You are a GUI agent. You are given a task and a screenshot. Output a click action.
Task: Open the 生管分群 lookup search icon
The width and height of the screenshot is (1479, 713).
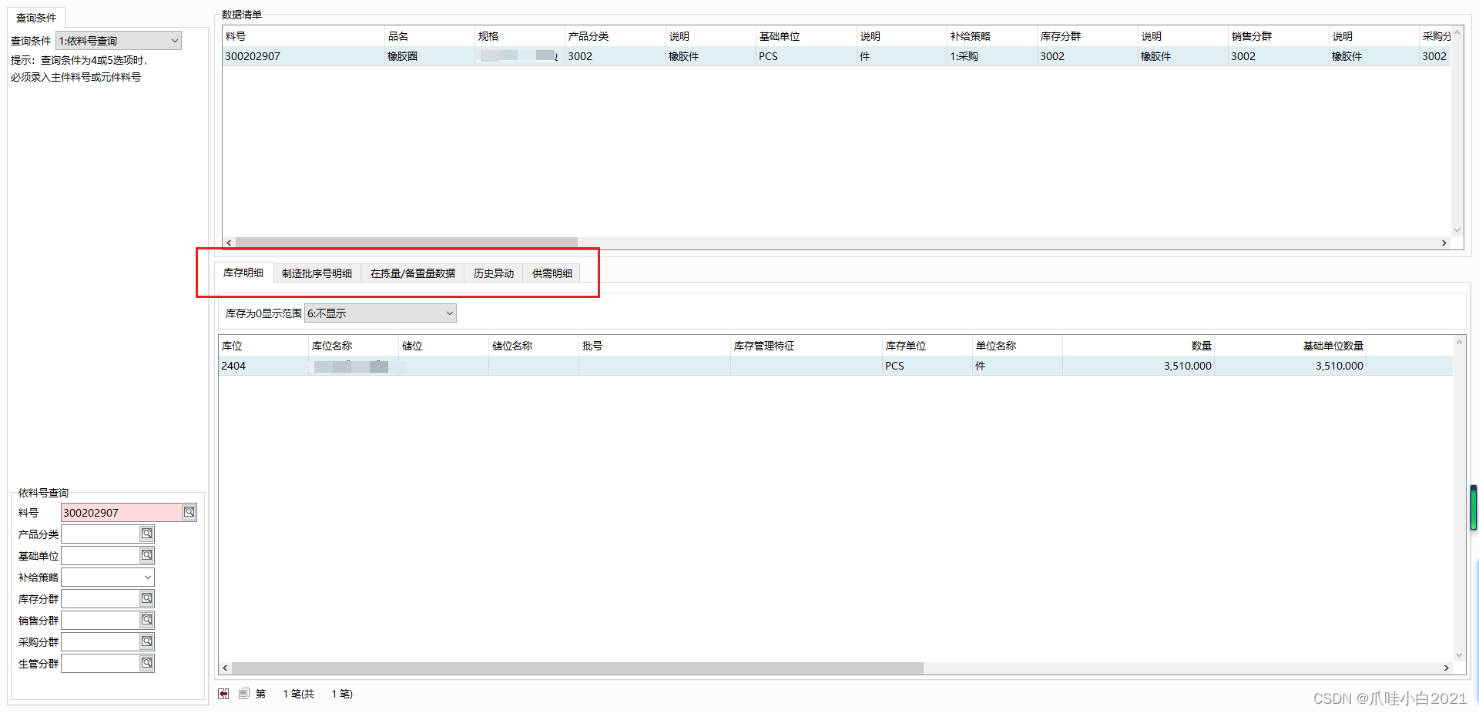point(146,663)
